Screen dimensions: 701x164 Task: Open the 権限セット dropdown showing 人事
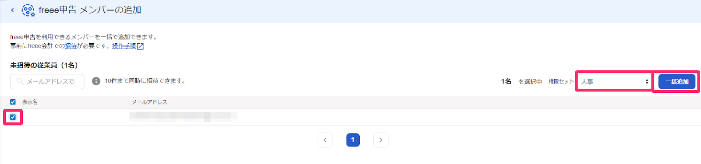tap(614, 82)
